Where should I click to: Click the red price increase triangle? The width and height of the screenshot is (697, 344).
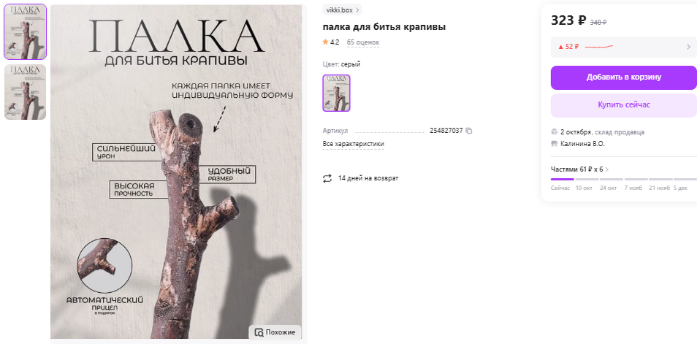(x=561, y=47)
